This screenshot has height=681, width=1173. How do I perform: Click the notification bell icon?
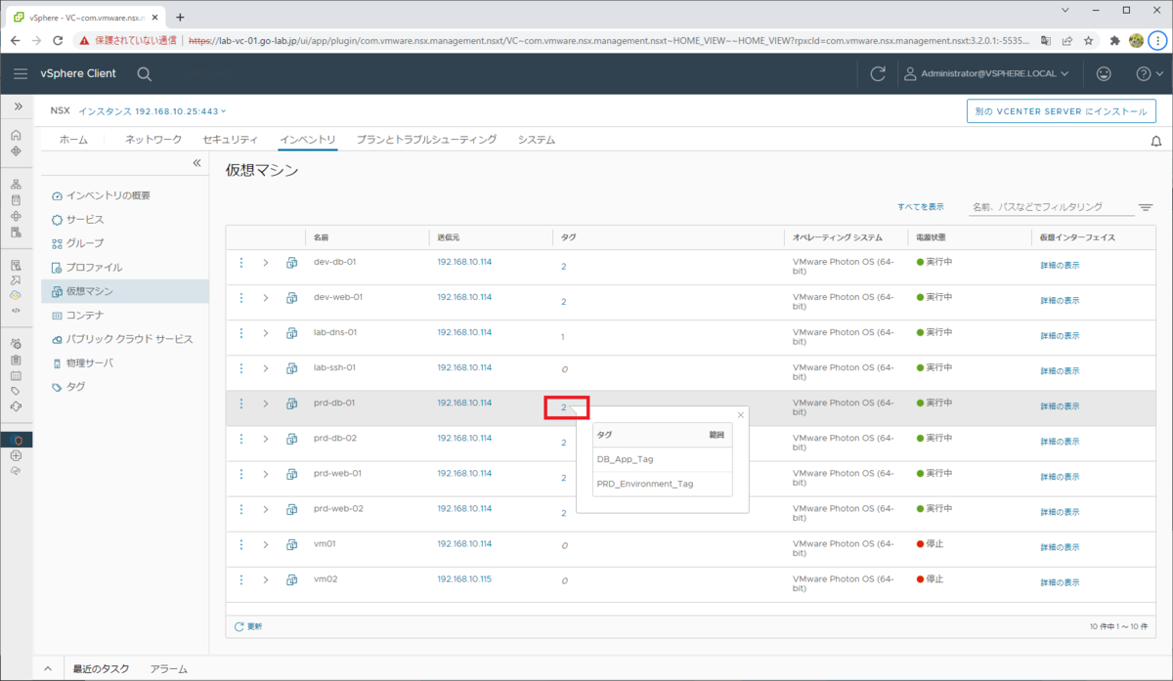tap(1156, 141)
